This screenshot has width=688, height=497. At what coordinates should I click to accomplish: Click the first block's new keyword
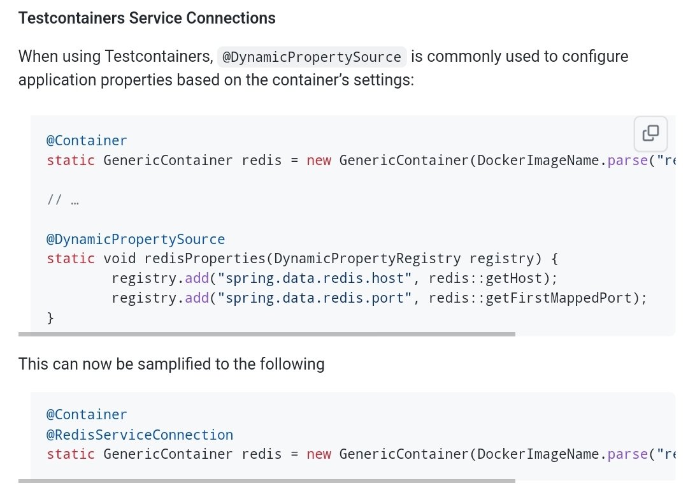pos(319,161)
